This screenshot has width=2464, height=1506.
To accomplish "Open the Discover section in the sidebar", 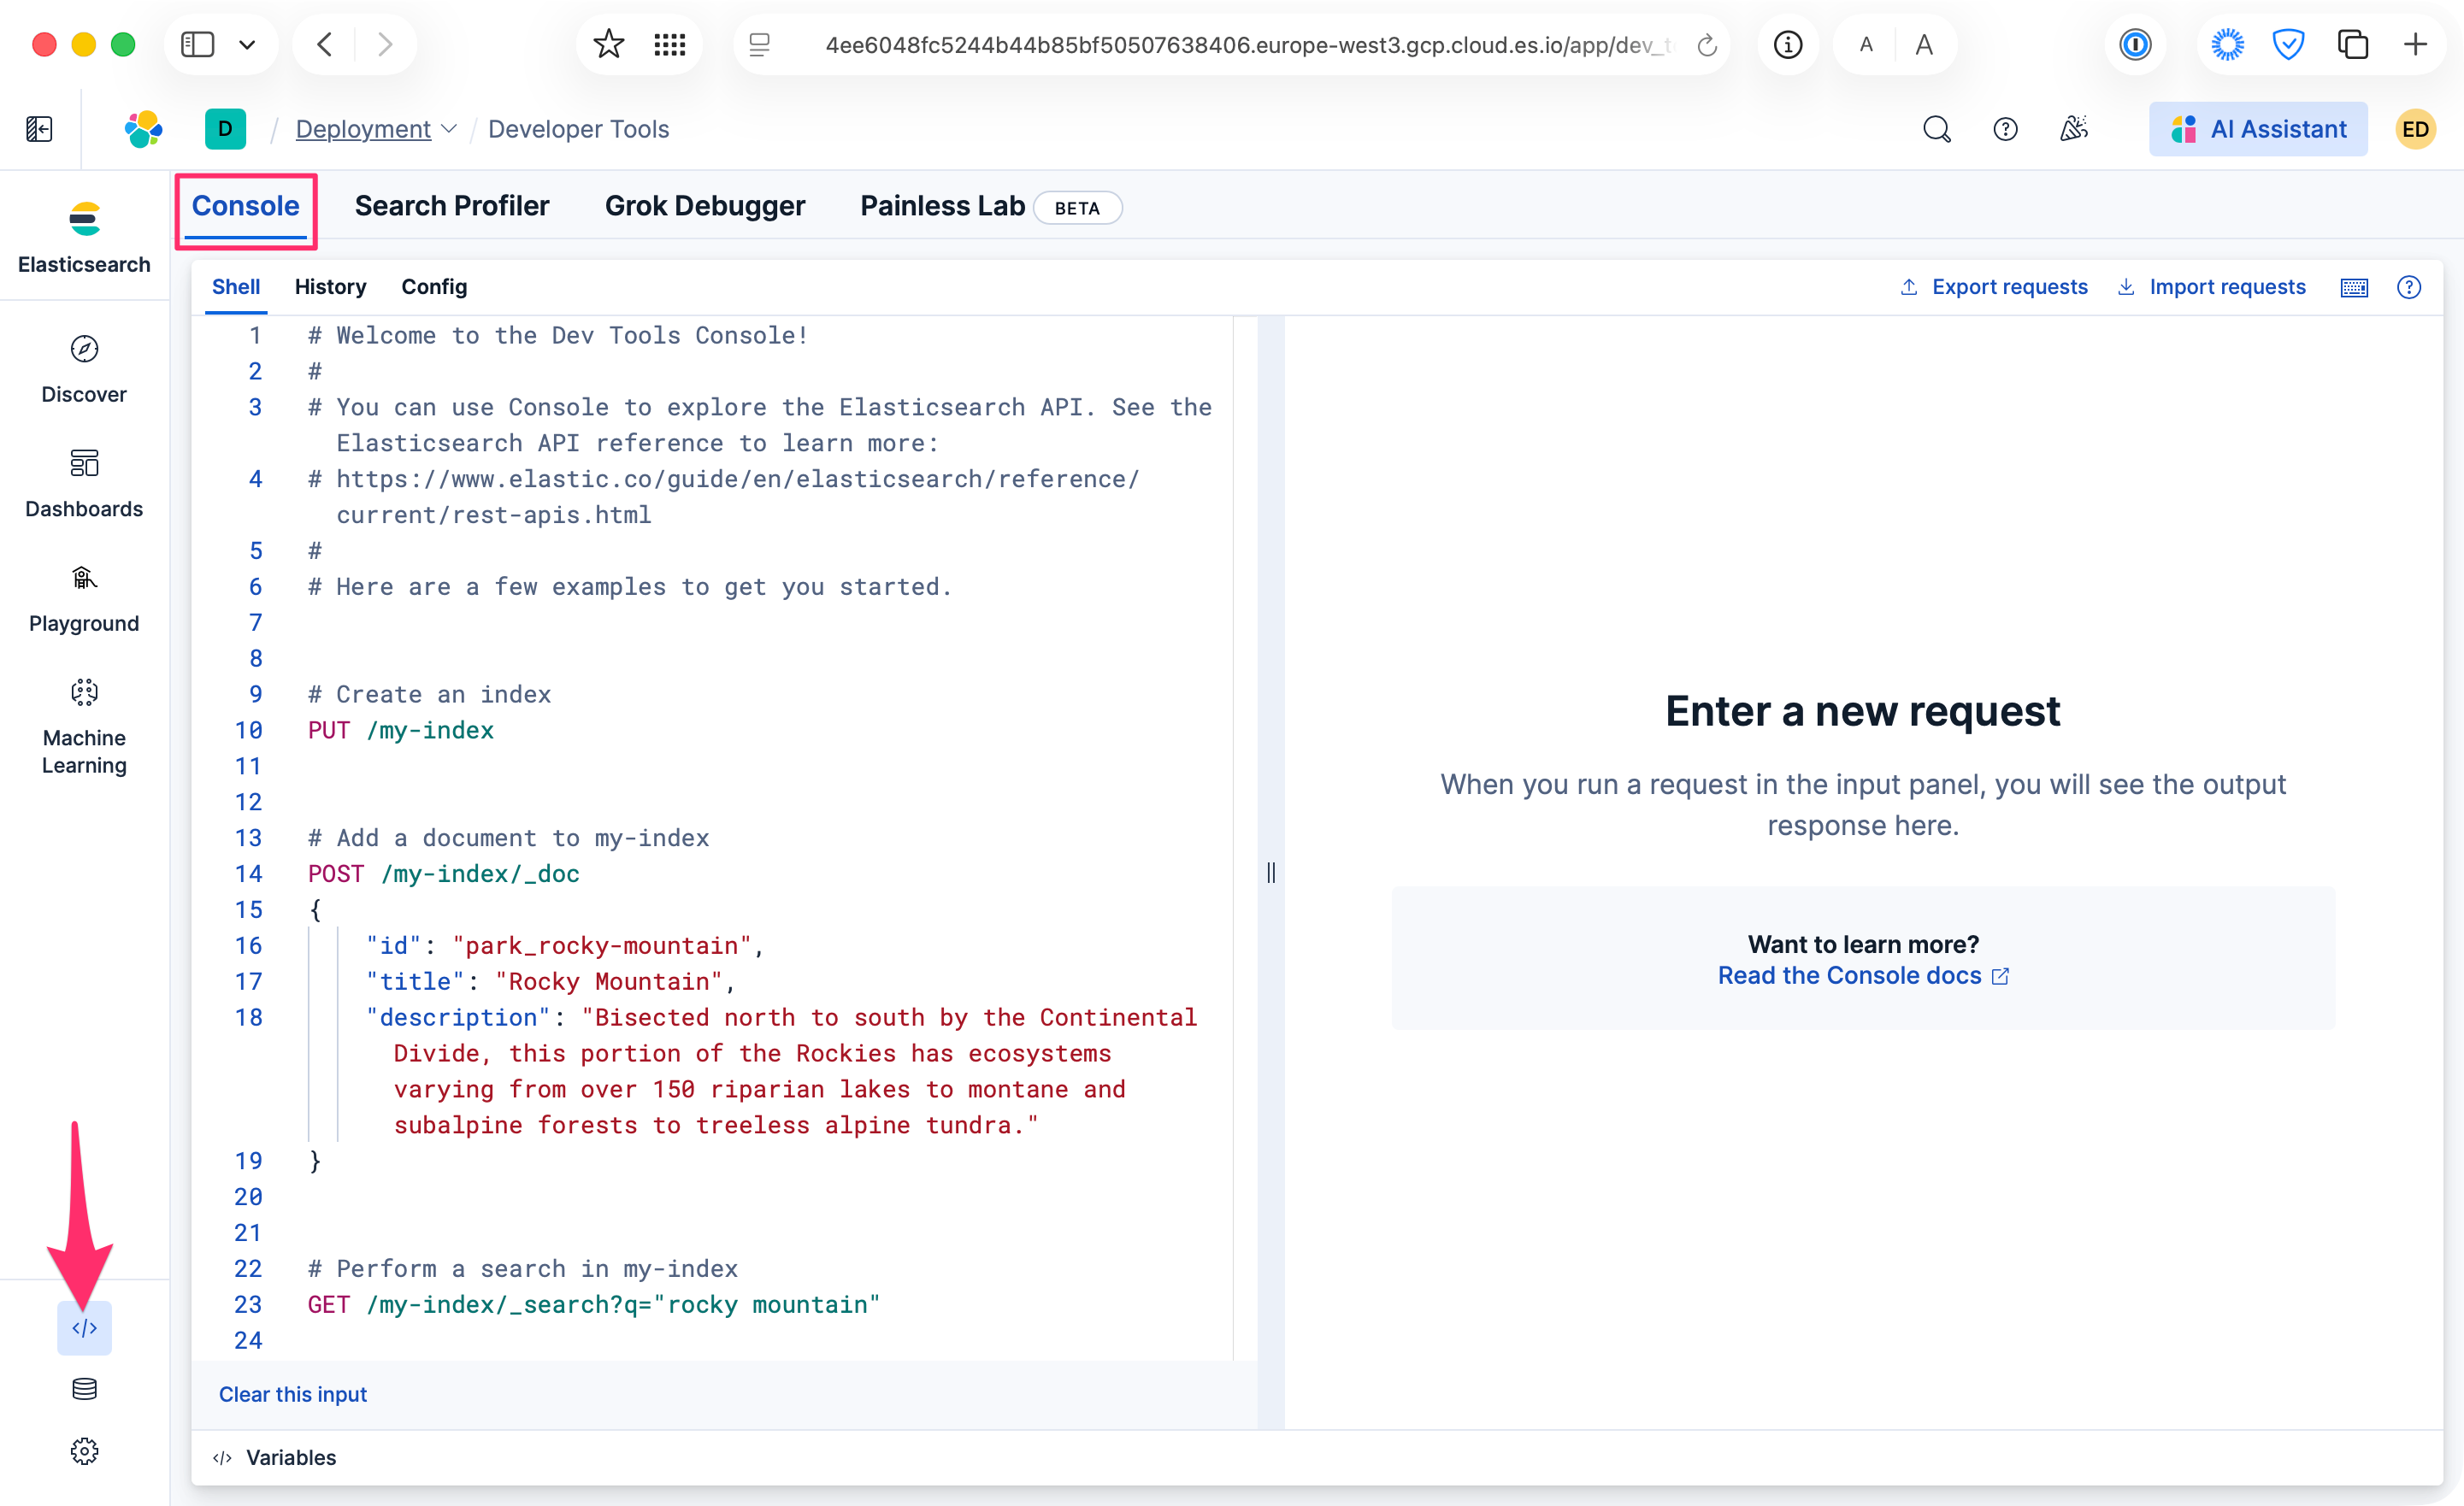I will [x=84, y=368].
